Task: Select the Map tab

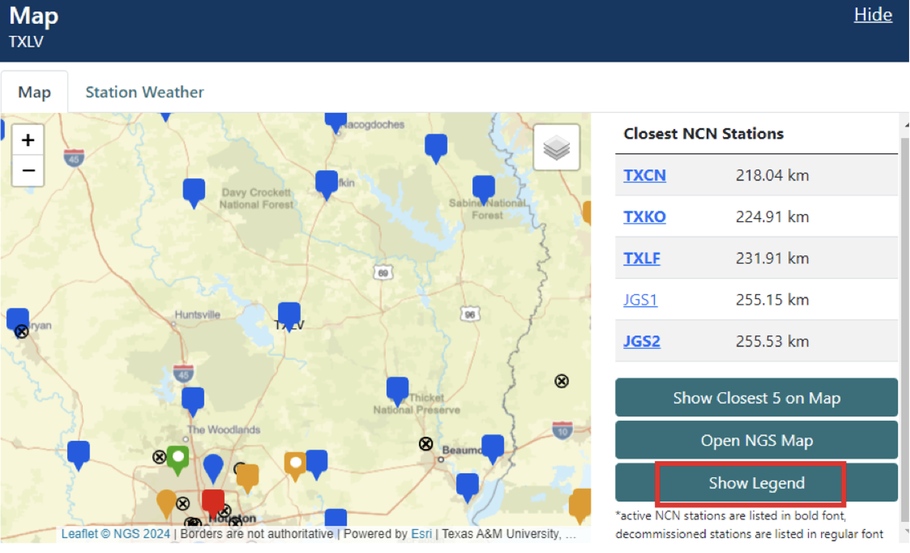Action: coord(34,92)
